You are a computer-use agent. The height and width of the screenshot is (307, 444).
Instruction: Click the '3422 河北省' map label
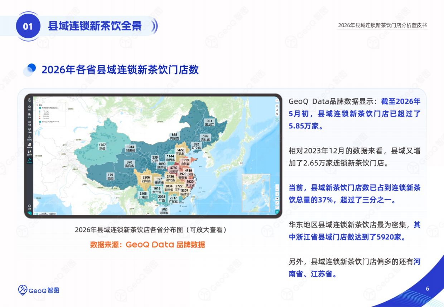[x=180, y=152]
